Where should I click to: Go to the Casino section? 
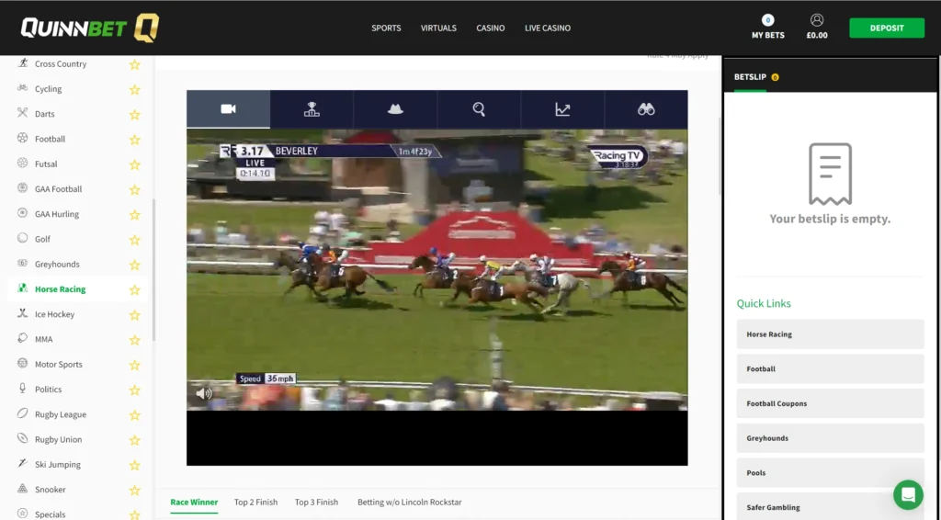pos(491,28)
